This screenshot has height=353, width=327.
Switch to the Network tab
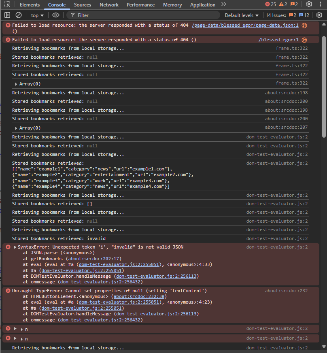pyautogui.click(x=109, y=5)
